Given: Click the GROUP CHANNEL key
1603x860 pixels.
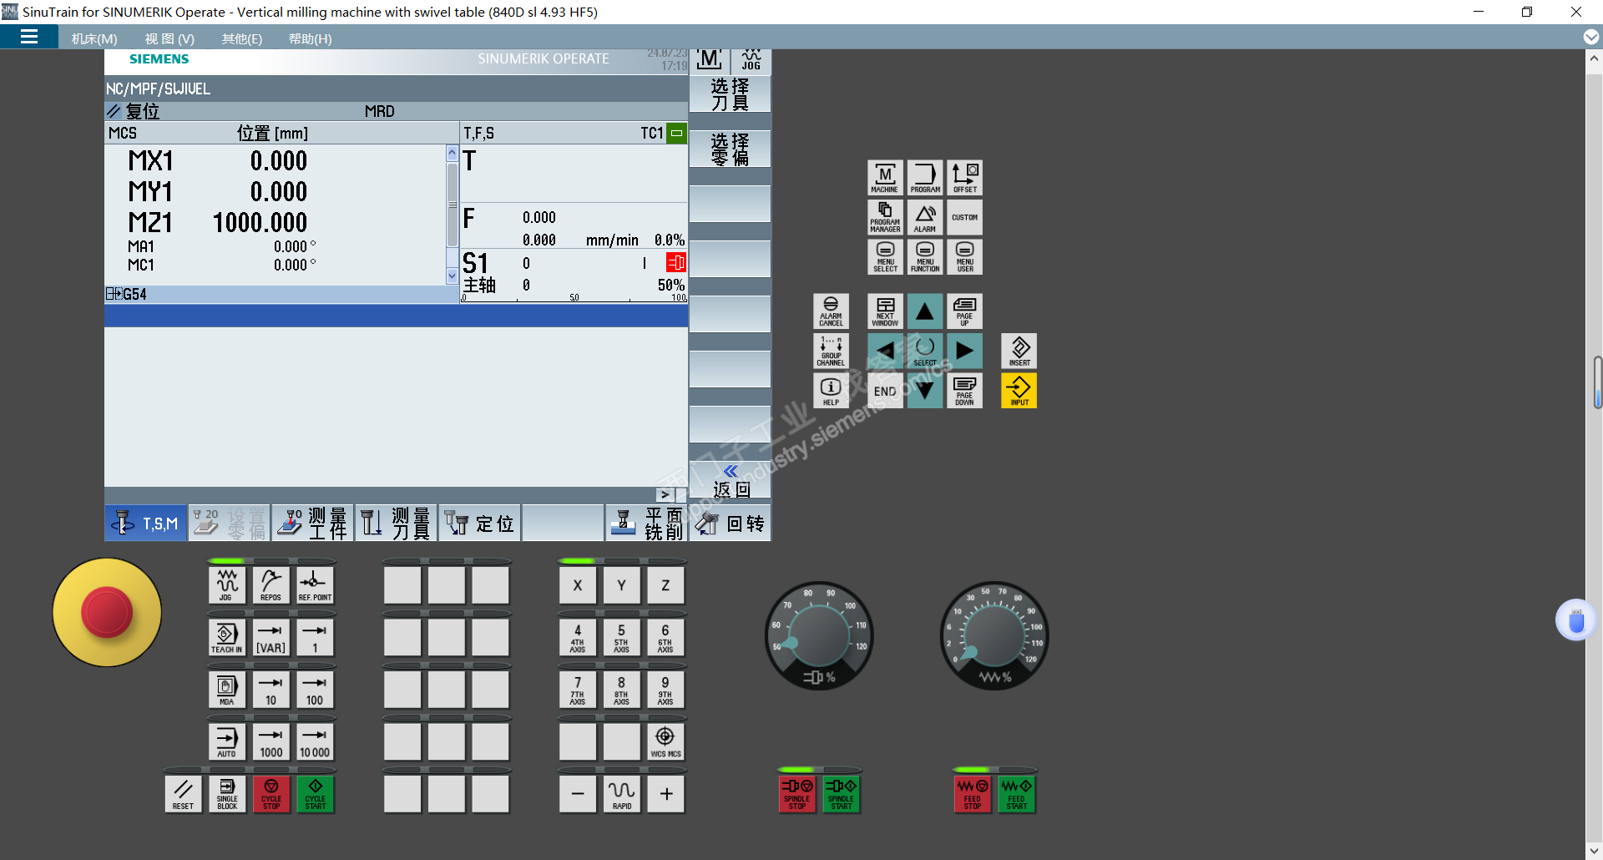Looking at the screenshot, I should click(x=831, y=352).
